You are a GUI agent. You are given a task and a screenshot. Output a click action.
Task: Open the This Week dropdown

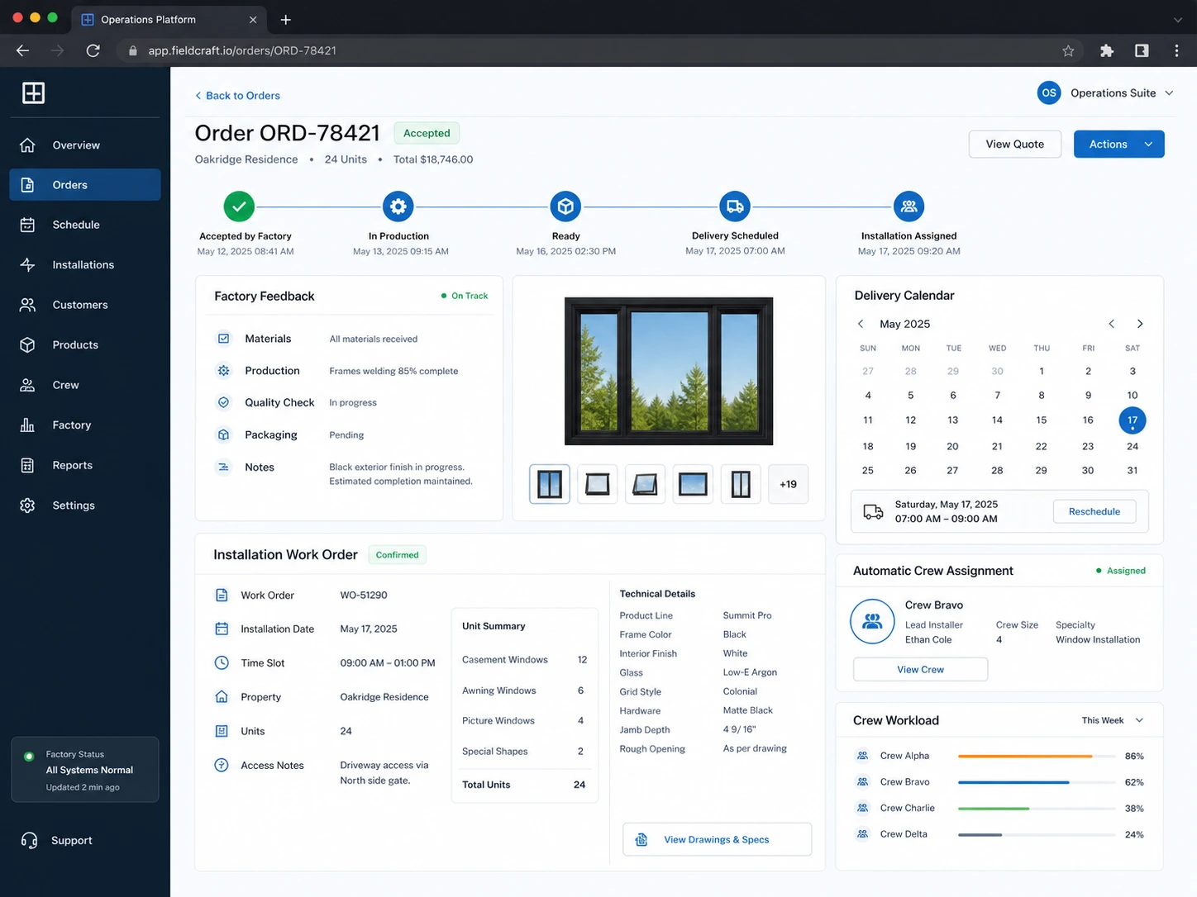[1112, 720]
